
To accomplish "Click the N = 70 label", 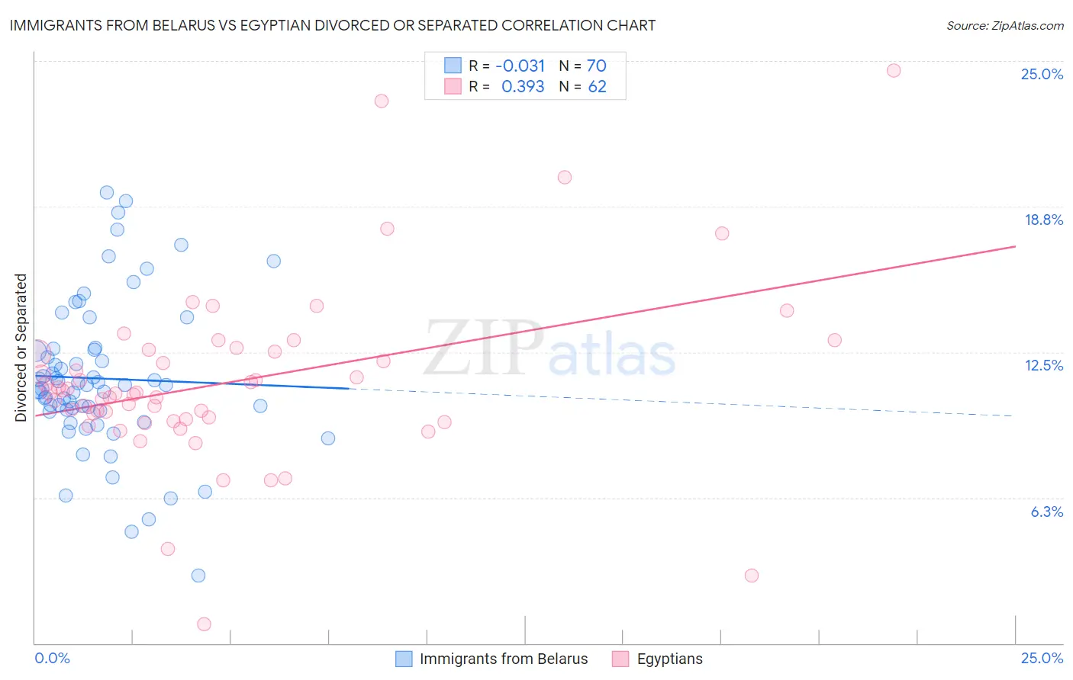I will tap(582, 66).
